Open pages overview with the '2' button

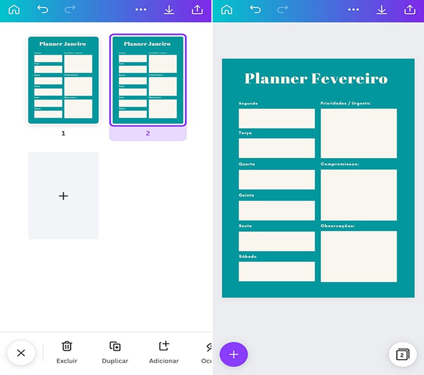click(402, 354)
